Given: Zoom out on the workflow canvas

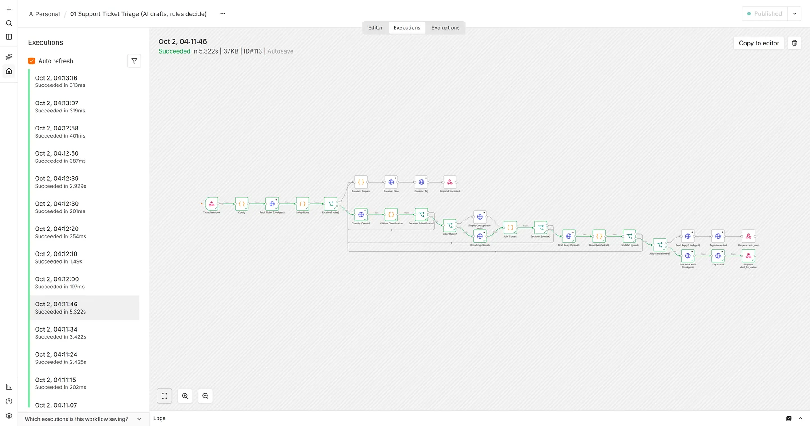Looking at the screenshot, I should pos(206,396).
